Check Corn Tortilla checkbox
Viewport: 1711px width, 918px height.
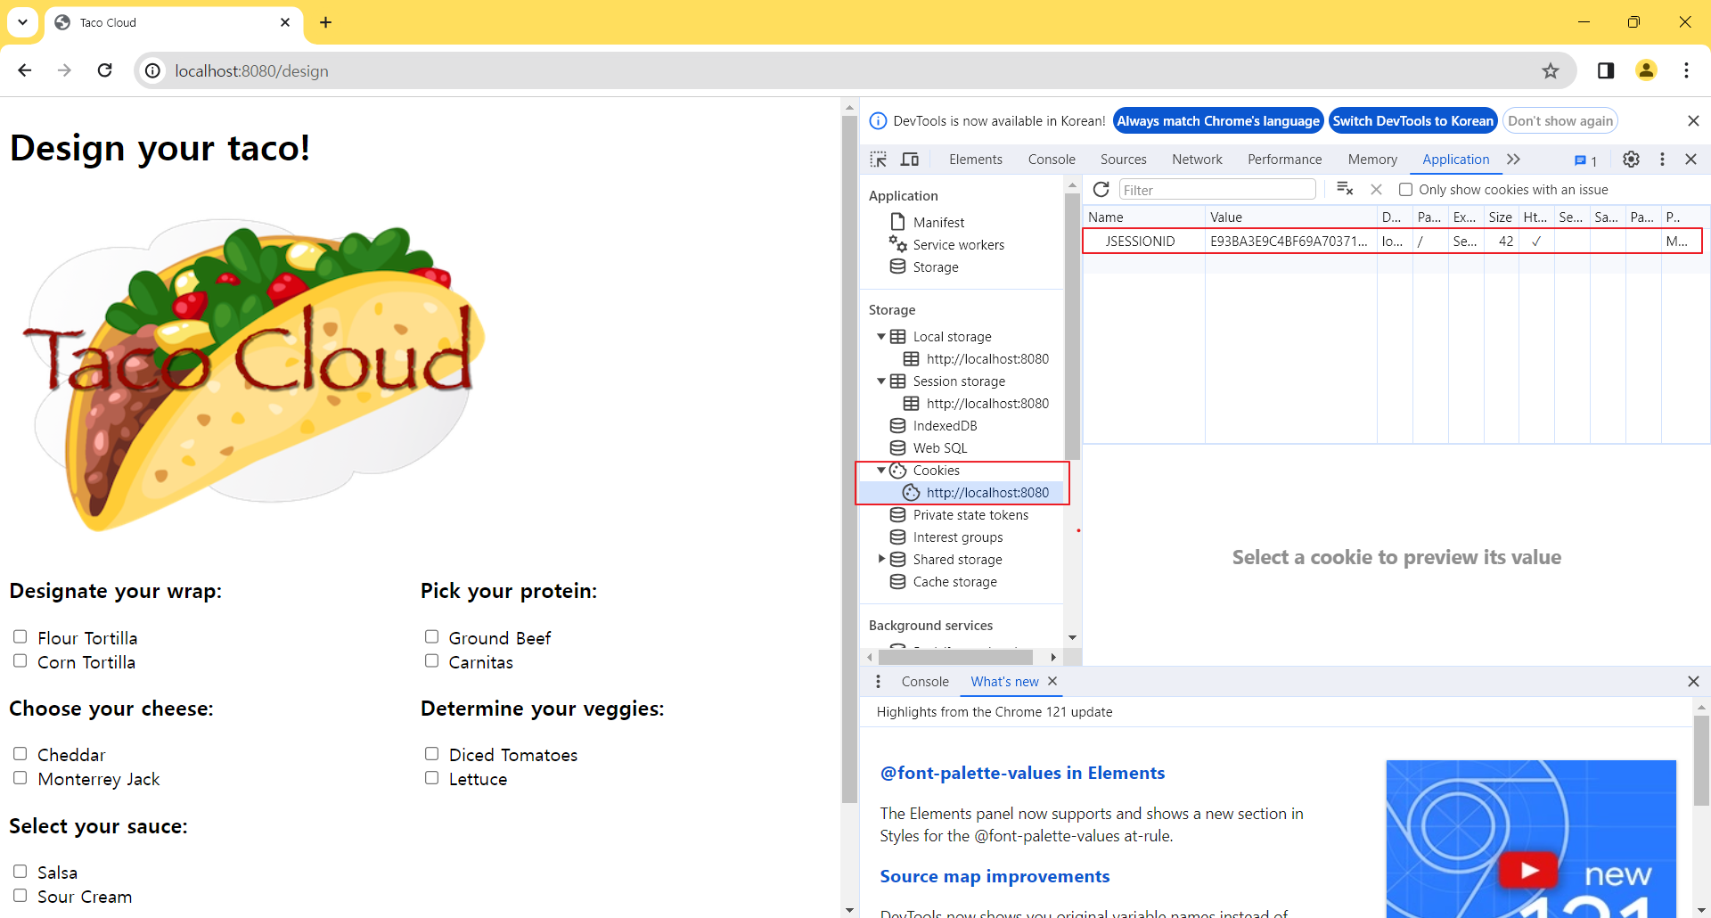click(x=20, y=660)
